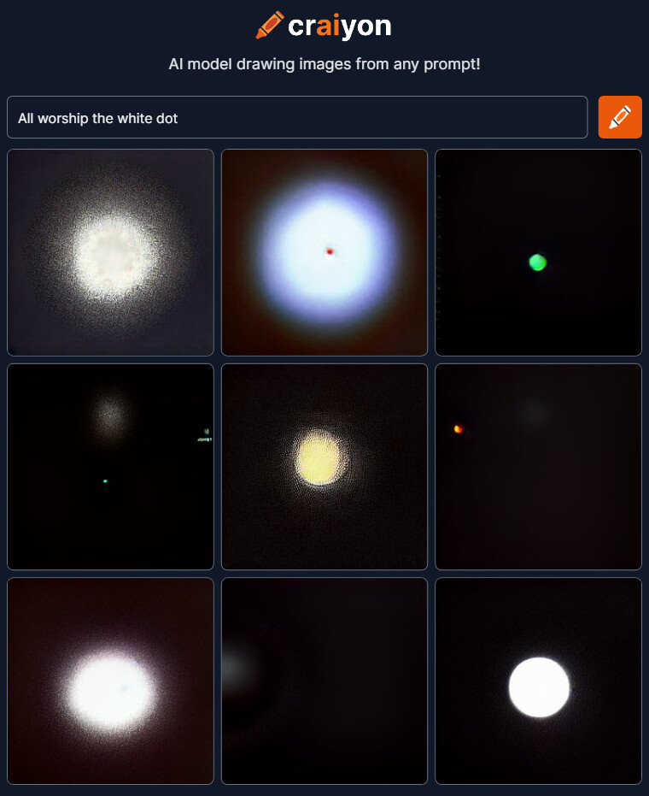Click the yellow center of the oval glow
Viewport: 649px width, 796px height.
coord(319,461)
